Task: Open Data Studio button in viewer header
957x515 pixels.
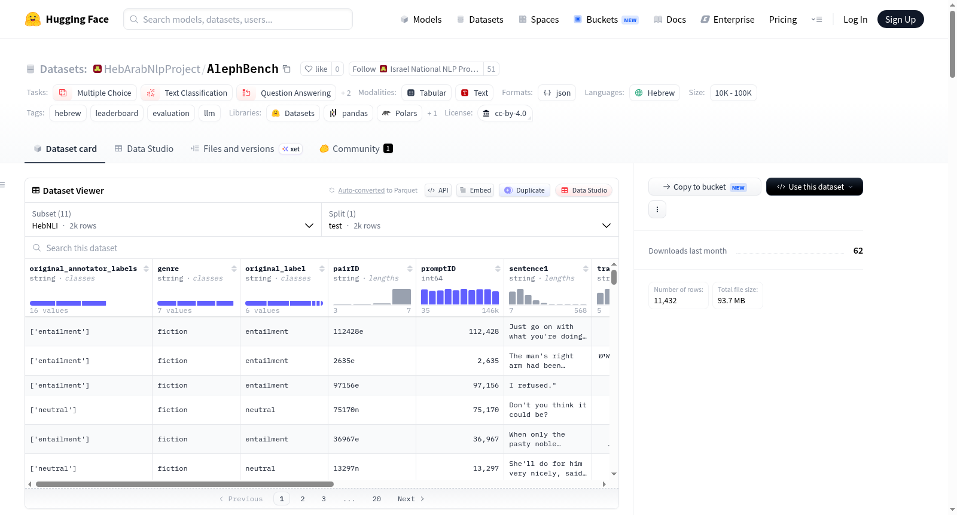Action: (584, 190)
